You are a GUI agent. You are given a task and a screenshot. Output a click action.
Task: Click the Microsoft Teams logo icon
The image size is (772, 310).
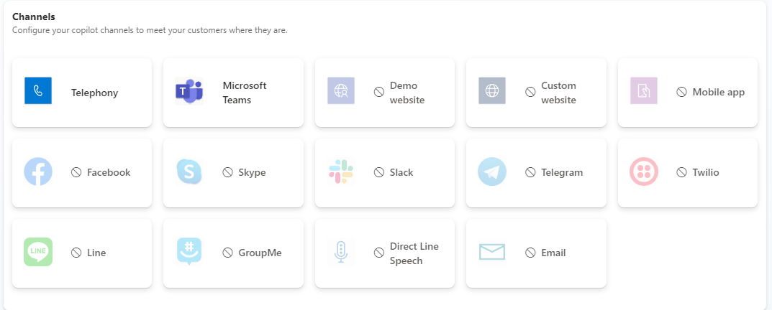(x=189, y=92)
